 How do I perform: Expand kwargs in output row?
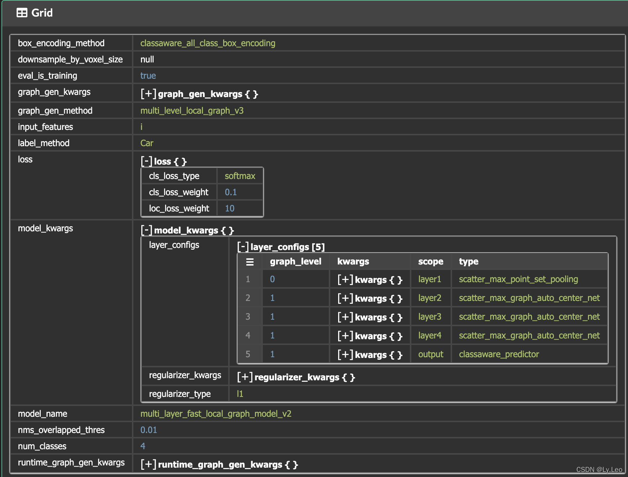coord(345,355)
